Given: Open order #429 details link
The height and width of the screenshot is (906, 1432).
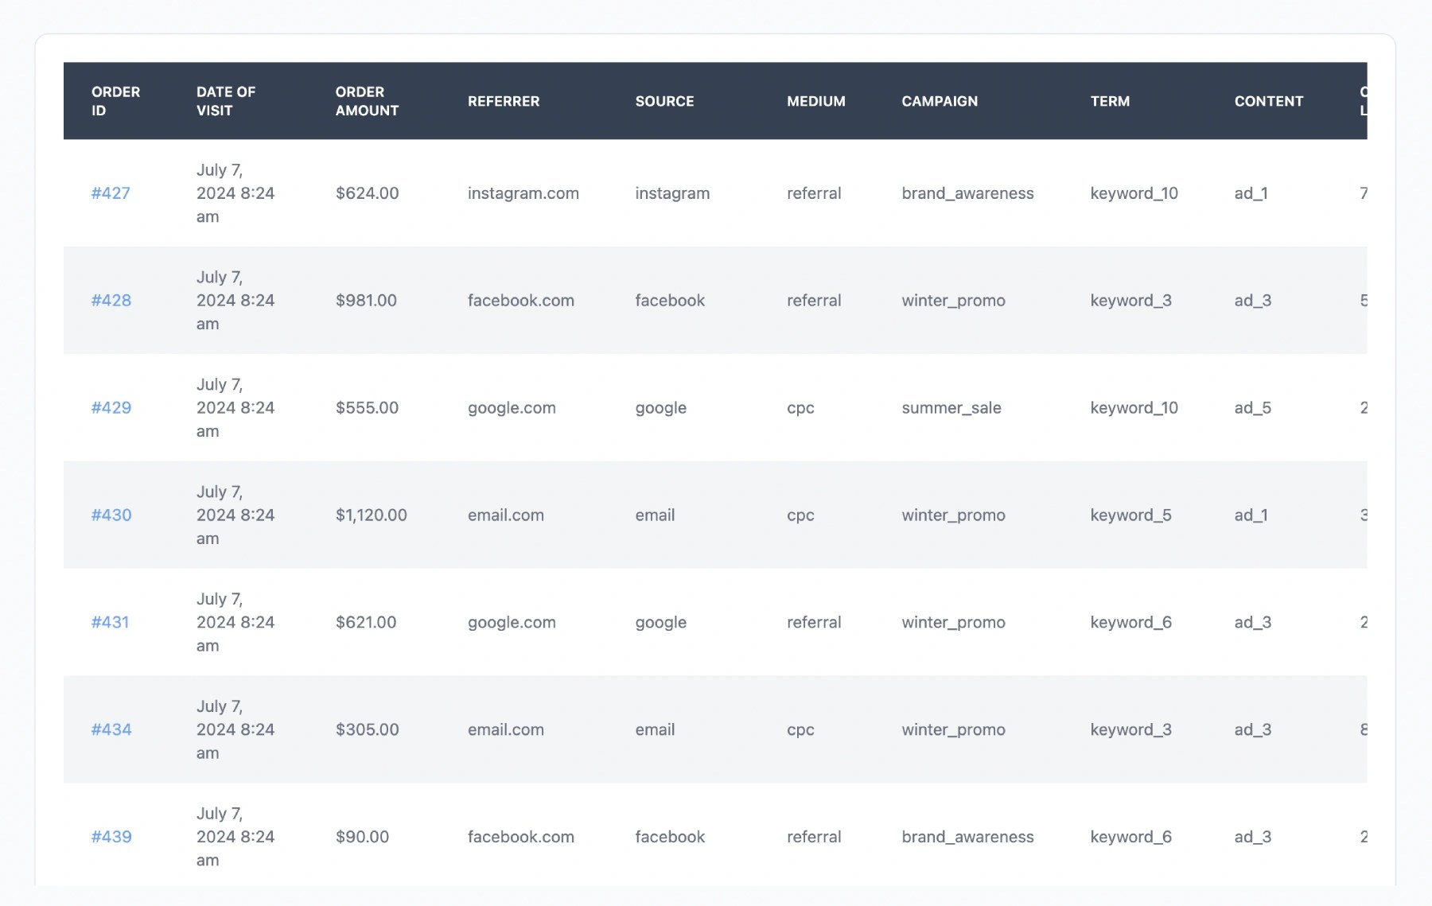Looking at the screenshot, I should pos(111,407).
